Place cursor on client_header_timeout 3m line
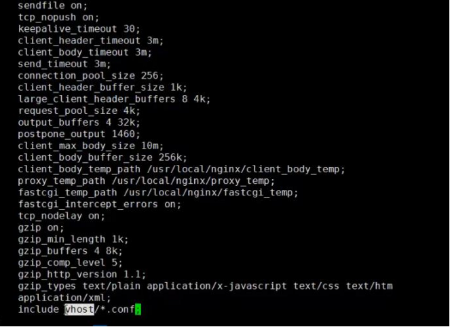Image resolution: width=450 pixels, height=327 pixels. [91, 41]
